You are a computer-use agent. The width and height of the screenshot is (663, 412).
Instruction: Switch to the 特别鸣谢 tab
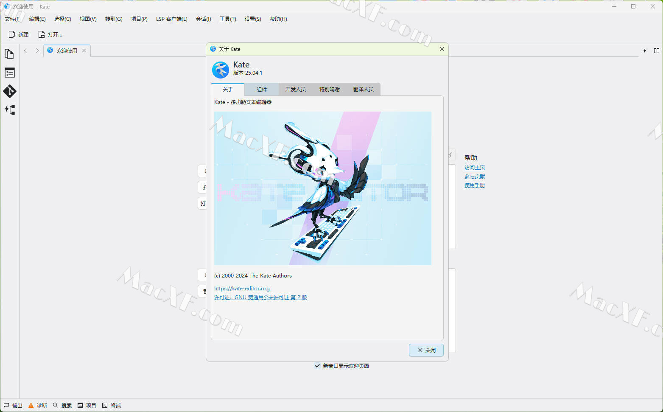point(330,89)
